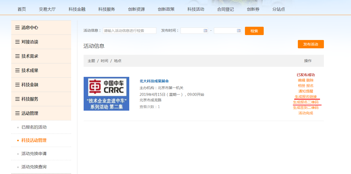Open the CRRC activity thumbnail image
Viewport: 351px width, 174px height.
click(x=106, y=94)
